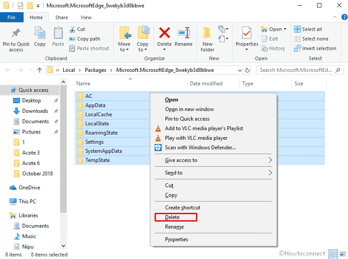Image resolution: width=348 pixels, height=259 pixels.
Task: Click the Pin to Quick access ribbon icon
Action: click(x=16, y=33)
